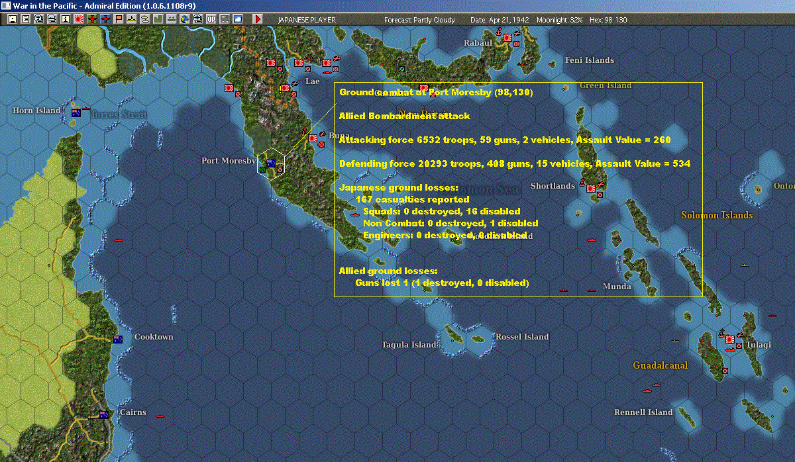Select the red plane on green icon
This screenshot has width=795, height=462.
click(x=92, y=19)
